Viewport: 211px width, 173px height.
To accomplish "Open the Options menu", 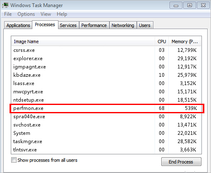I will 26,14.
